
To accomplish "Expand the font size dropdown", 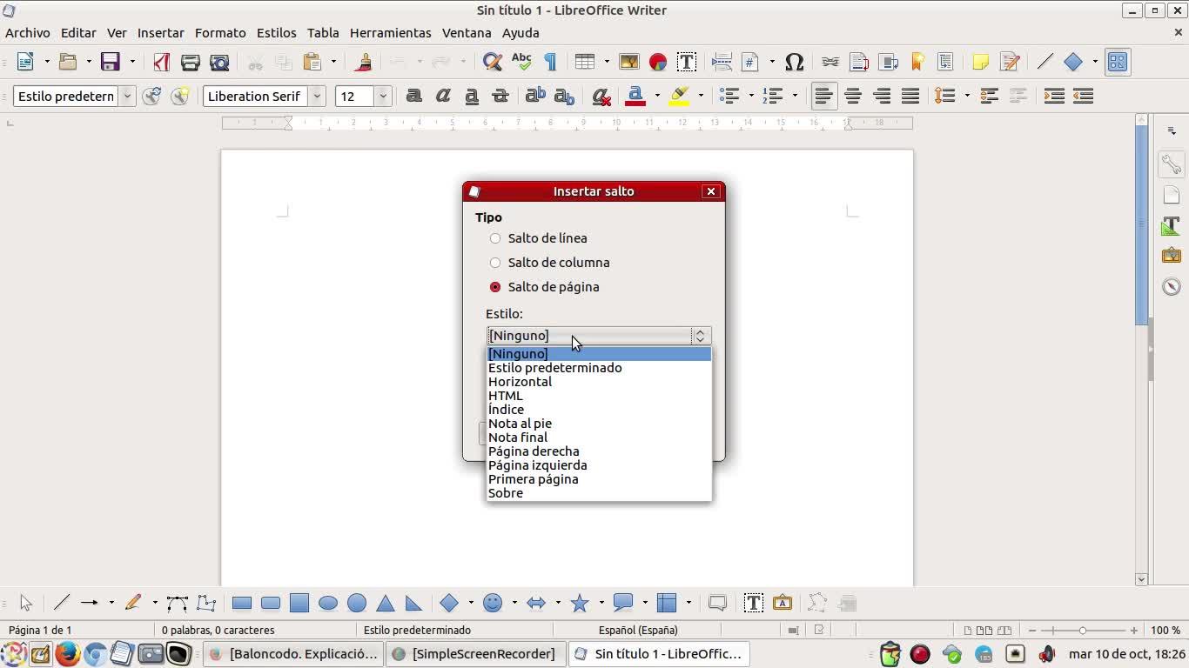I will (x=382, y=97).
